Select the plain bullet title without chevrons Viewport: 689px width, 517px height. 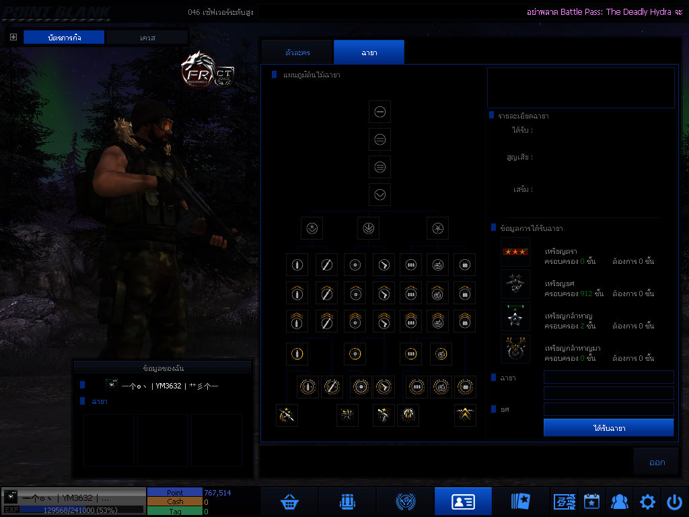tap(297, 265)
